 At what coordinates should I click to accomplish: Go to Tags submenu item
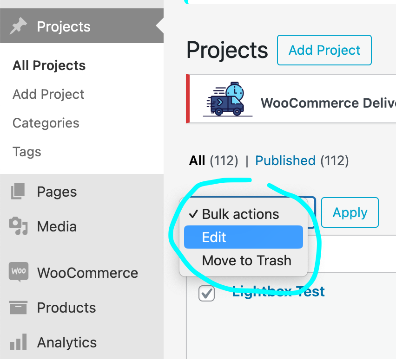click(27, 152)
